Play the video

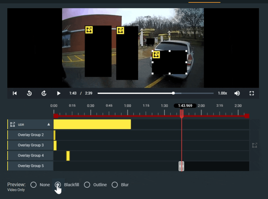point(59,93)
